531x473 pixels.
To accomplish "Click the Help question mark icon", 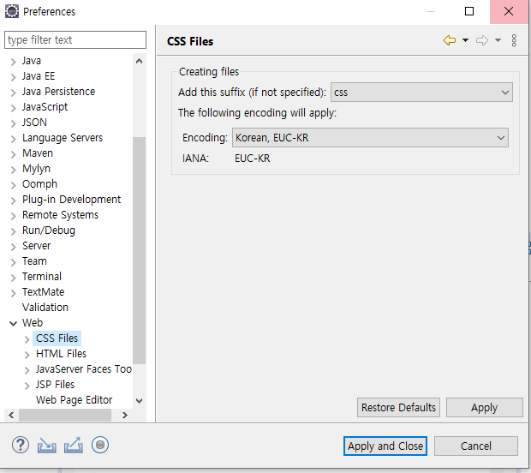I will (21, 445).
